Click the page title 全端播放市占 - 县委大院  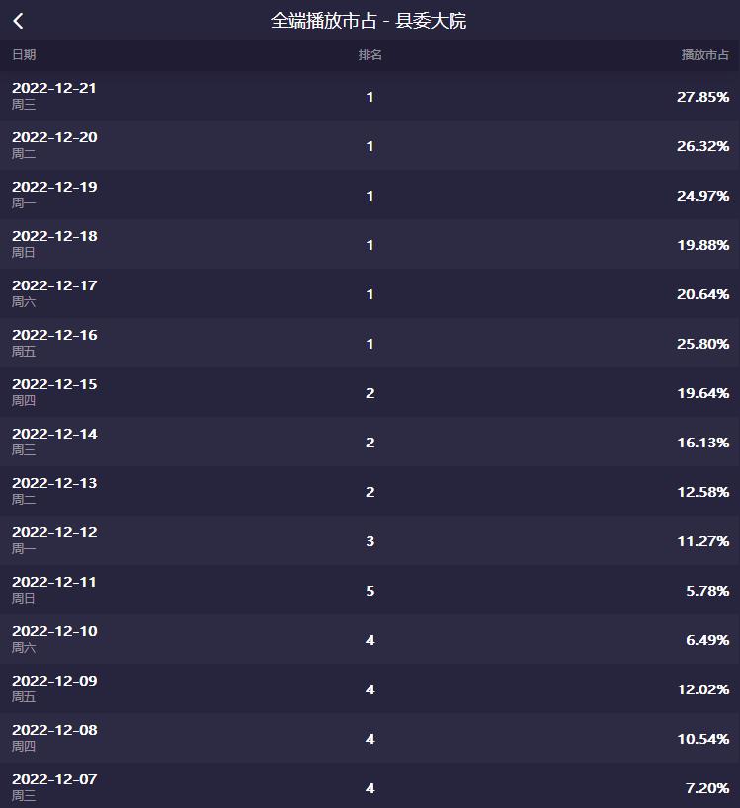[369, 21]
